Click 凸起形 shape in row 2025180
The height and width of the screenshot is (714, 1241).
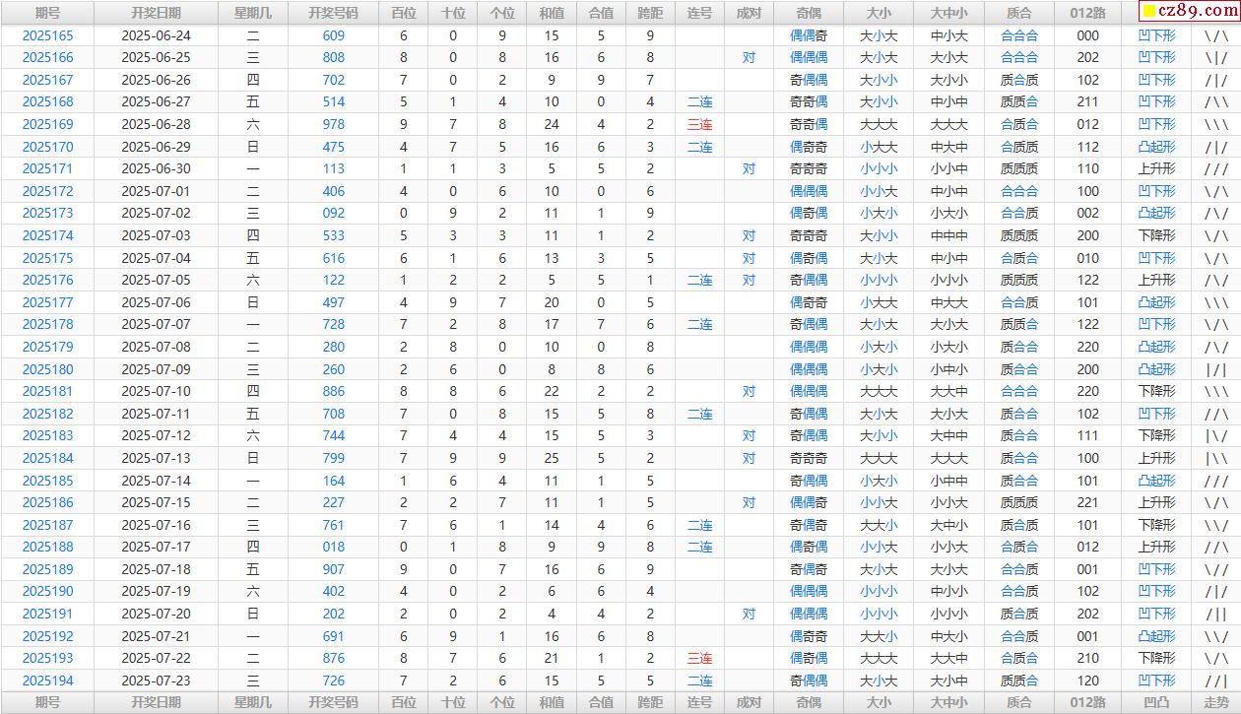1156,369
